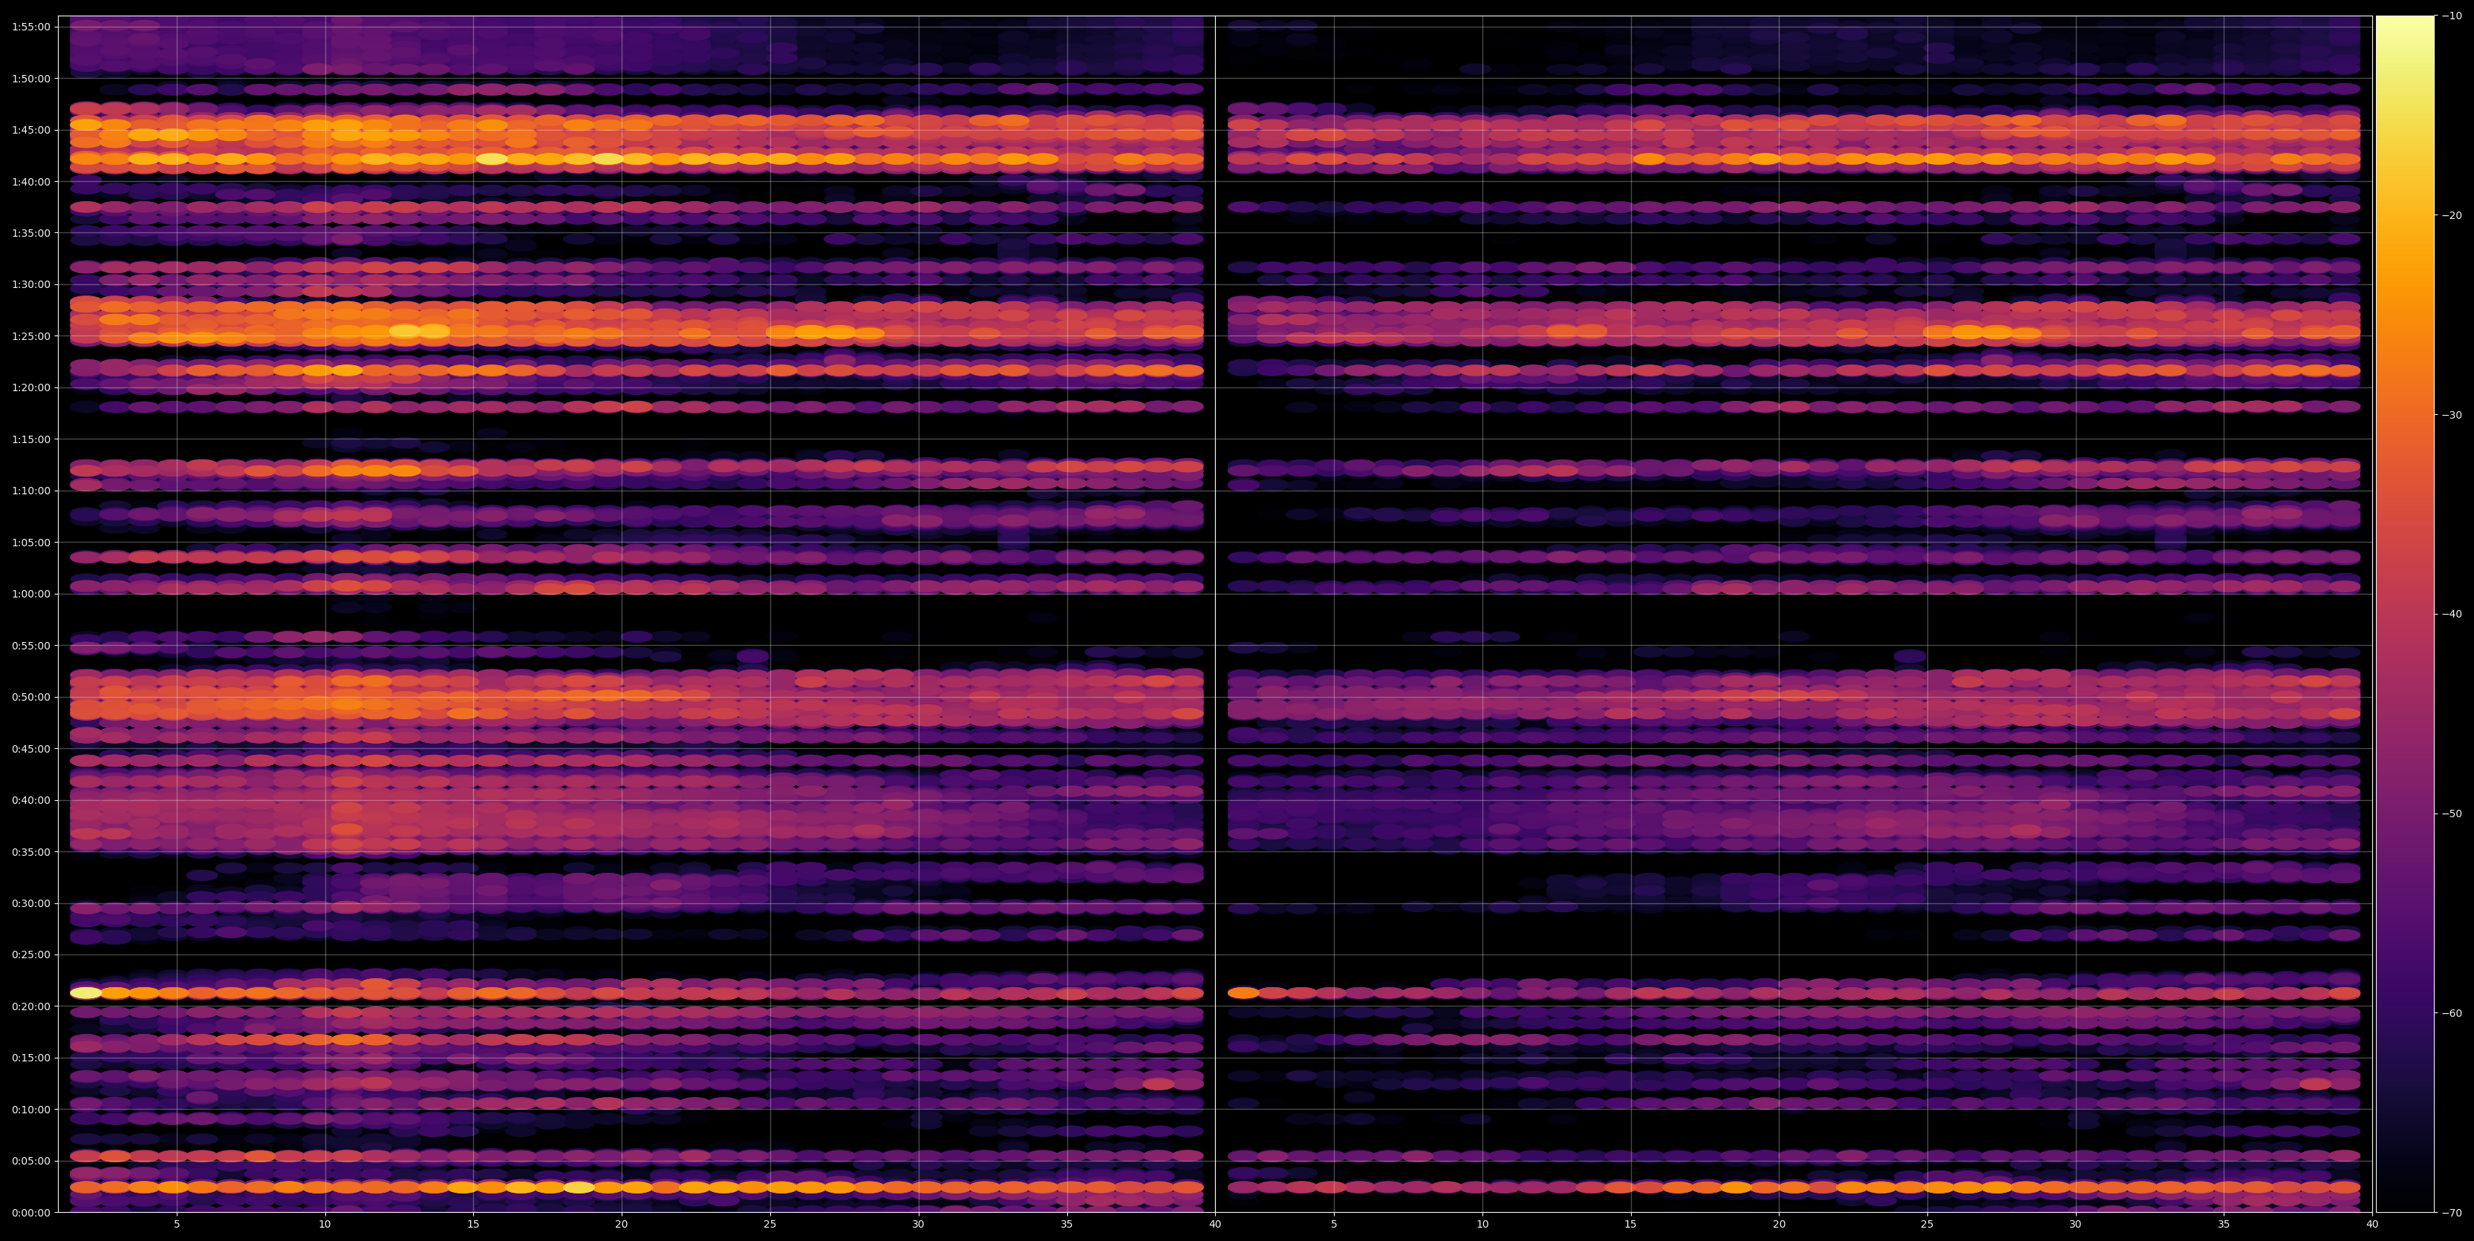Click x-axis label 30 of left plot
2474x1241 pixels.
918,1225
